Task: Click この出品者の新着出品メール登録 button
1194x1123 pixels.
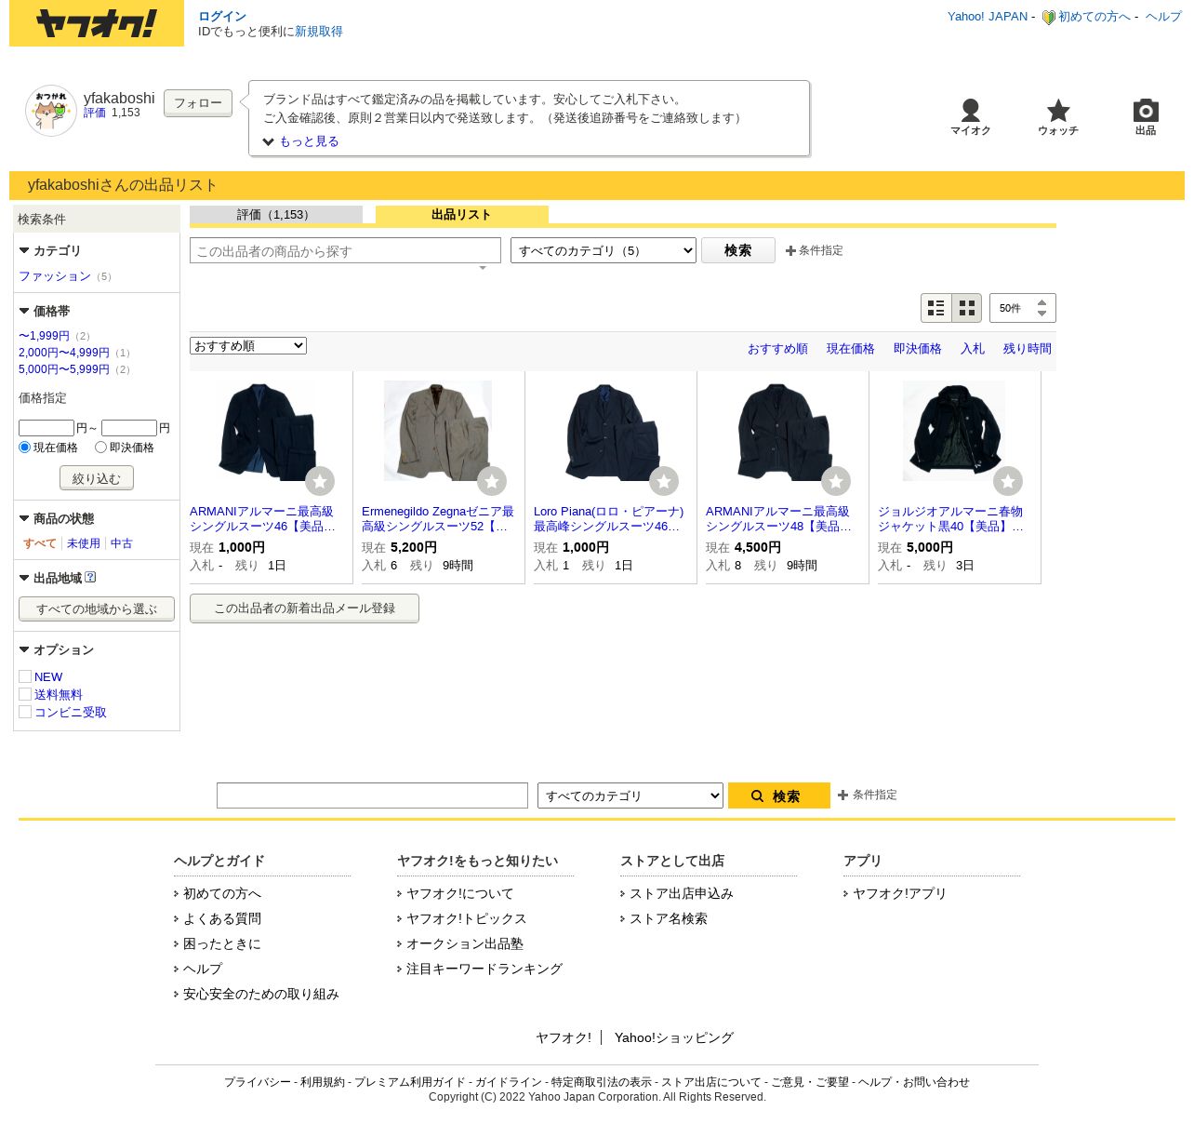Action: point(304,608)
